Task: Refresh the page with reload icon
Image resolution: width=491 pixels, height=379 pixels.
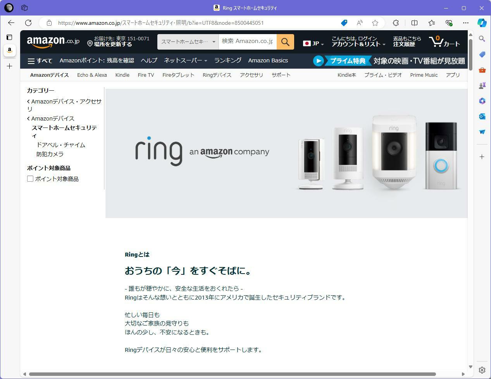Action: [x=28, y=23]
